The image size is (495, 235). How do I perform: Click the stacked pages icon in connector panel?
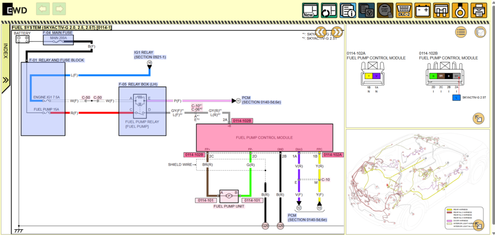[480, 32]
